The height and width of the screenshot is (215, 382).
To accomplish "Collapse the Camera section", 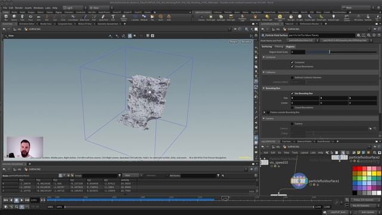I will (264, 118).
